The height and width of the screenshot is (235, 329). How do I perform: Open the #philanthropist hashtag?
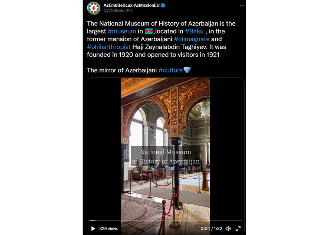(109, 47)
